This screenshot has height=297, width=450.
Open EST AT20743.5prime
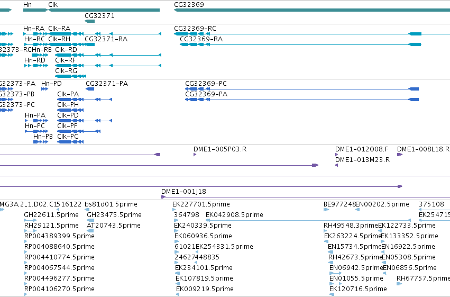(x=114, y=226)
